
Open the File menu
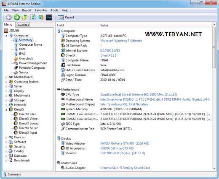click(6, 10)
